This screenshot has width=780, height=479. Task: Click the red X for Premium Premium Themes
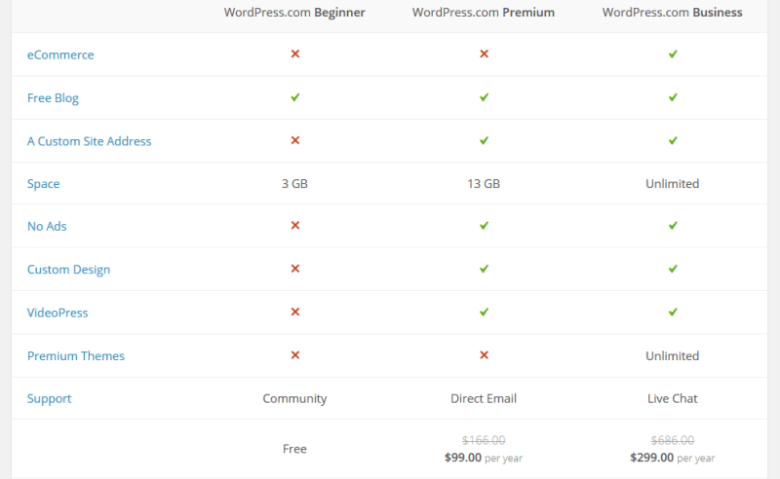(484, 355)
